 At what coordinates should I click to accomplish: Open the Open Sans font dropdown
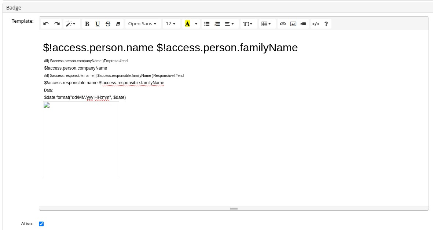[142, 24]
